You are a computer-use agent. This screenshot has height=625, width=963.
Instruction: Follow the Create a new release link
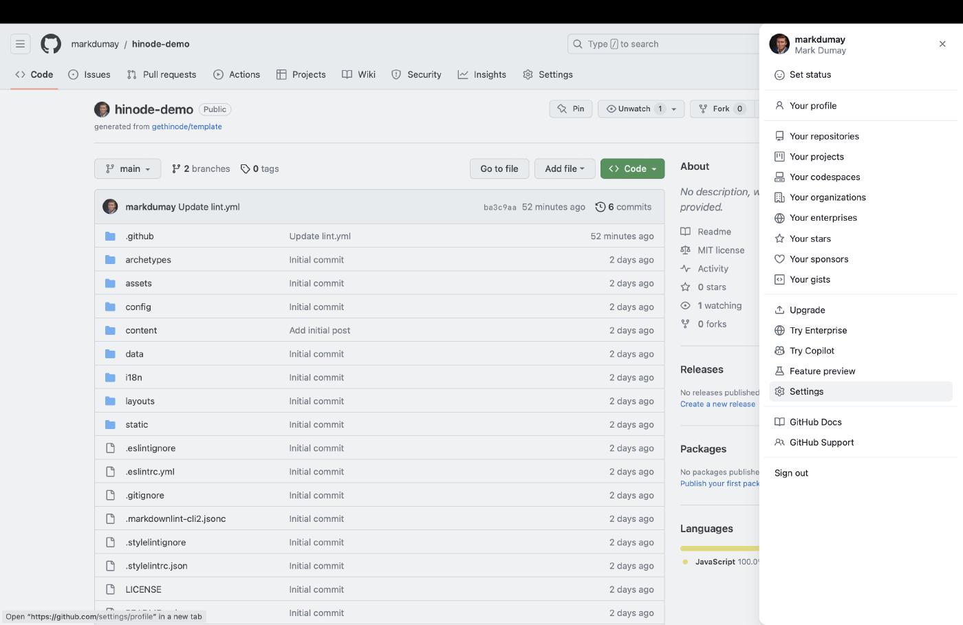click(717, 404)
